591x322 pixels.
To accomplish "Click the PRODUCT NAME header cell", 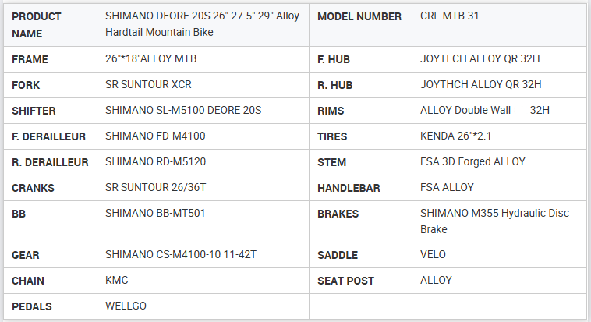I will click(37, 25).
